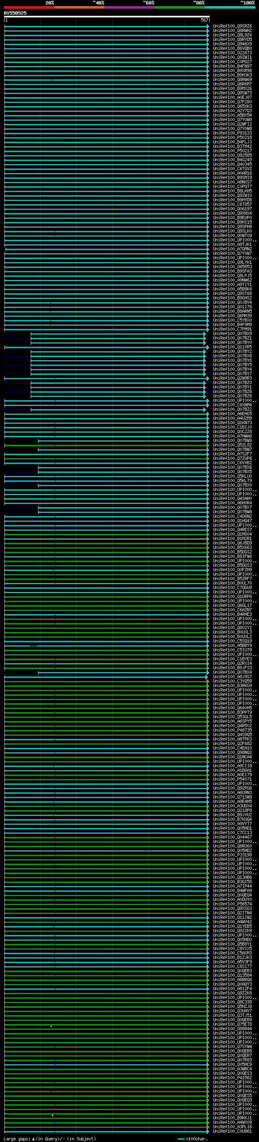This screenshot has height=1142, width=259.
Task: Click the red 20% identity legend bar
Action: point(29,7)
